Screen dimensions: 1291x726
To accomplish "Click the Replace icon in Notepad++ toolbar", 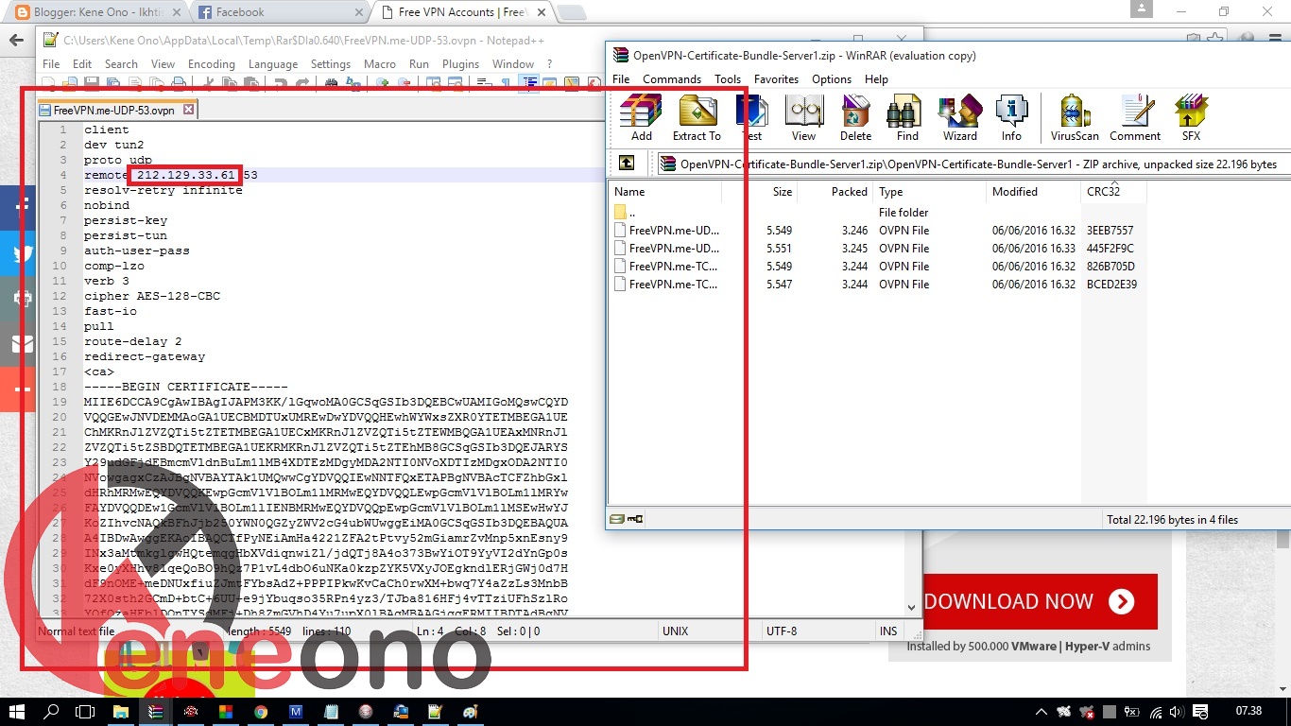I will [x=353, y=82].
